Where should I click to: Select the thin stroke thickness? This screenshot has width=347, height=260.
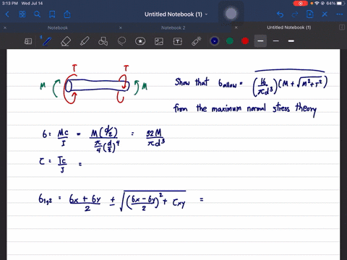pos(276,41)
